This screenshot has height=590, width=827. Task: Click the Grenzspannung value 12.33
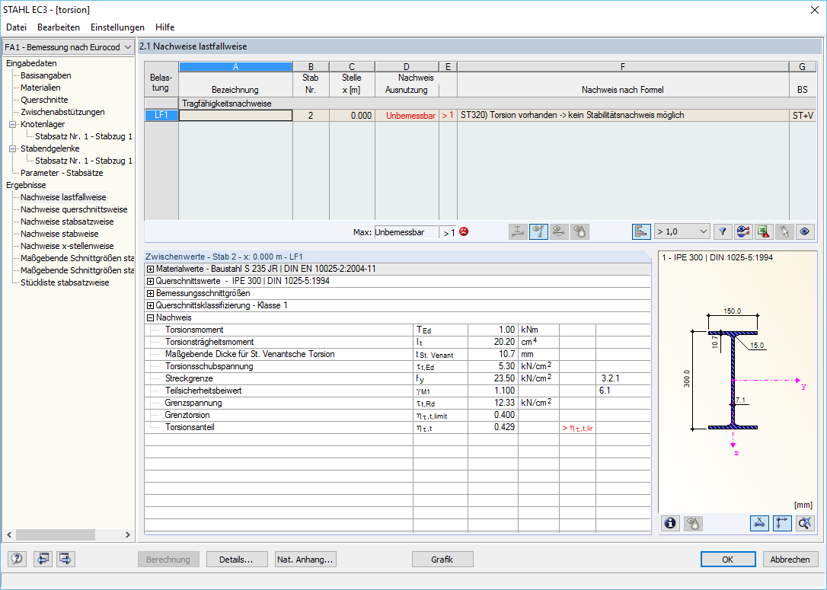(493, 403)
